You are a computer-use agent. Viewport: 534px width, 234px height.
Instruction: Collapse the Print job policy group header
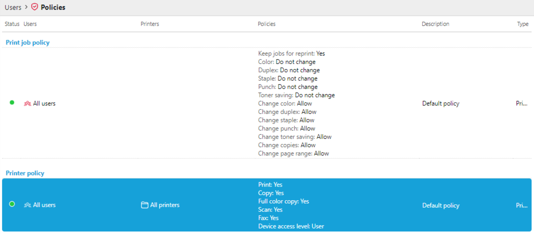(27, 42)
